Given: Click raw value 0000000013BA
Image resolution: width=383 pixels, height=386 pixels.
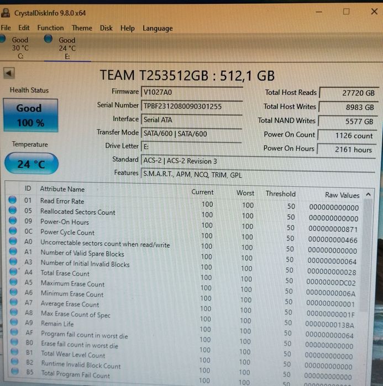Looking at the screenshot, I should click(x=330, y=325).
